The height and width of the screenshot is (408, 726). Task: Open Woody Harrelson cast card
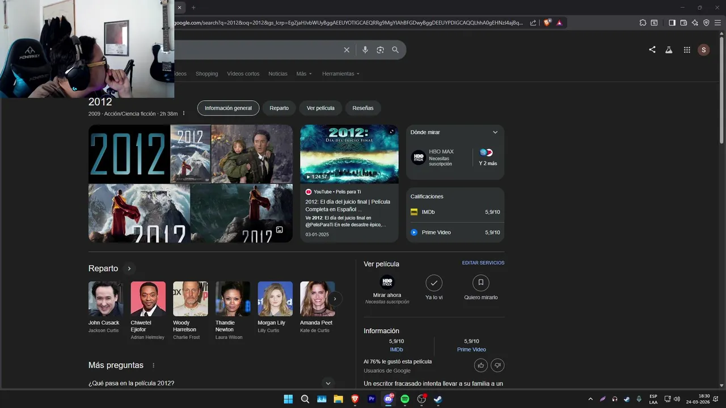click(190, 311)
